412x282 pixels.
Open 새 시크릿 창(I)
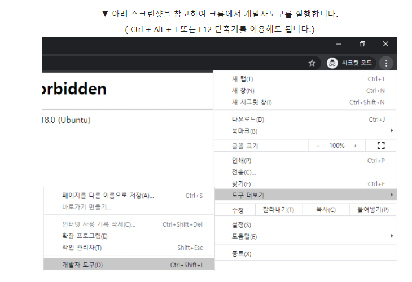[x=305, y=102]
